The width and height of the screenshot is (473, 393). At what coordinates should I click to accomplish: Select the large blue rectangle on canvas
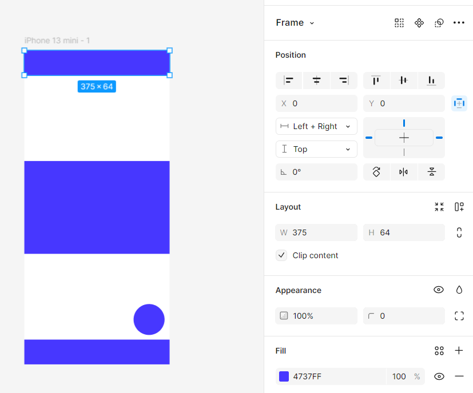pyautogui.click(x=97, y=207)
